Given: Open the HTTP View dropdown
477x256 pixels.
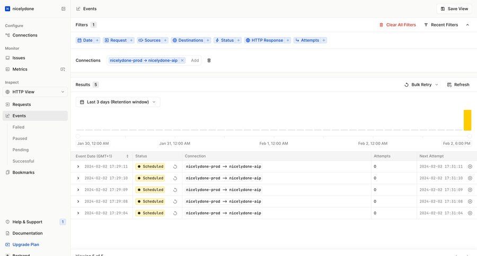Looking at the screenshot, I should [x=35, y=92].
